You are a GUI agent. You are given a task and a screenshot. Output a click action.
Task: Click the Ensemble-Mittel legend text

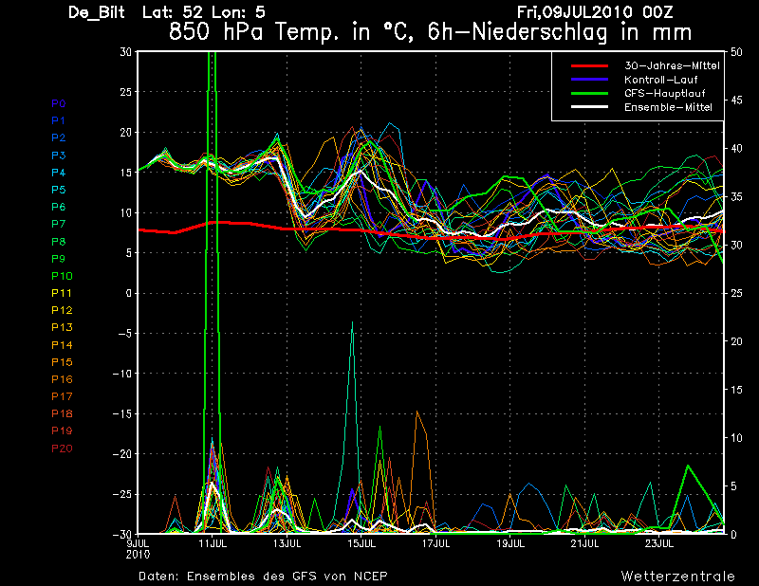click(x=668, y=107)
